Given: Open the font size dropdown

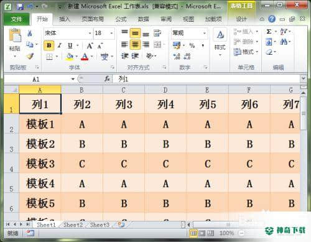Looking at the screenshot, I should click(111, 33).
